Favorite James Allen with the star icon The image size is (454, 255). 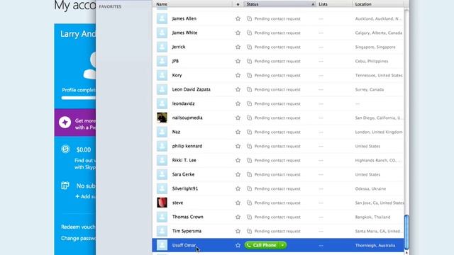tap(238, 18)
